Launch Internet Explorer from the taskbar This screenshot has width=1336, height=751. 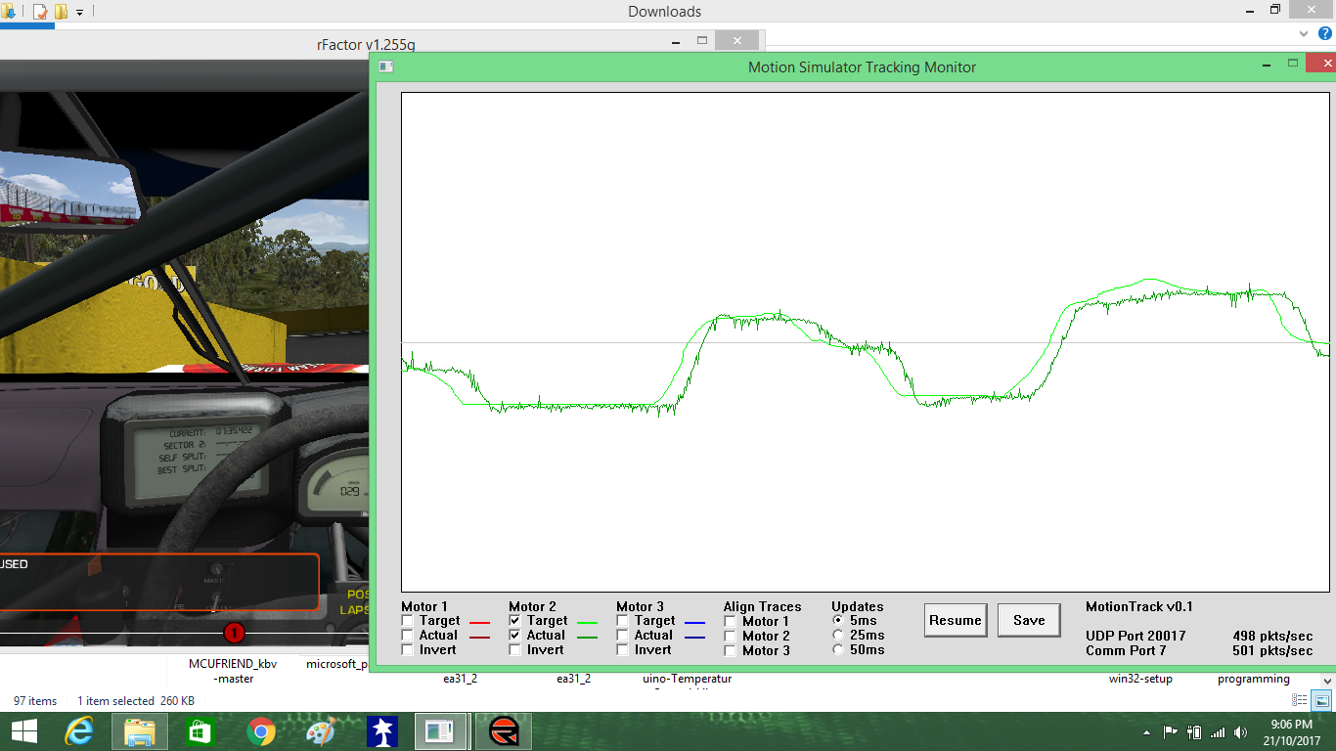[x=79, y=731]
